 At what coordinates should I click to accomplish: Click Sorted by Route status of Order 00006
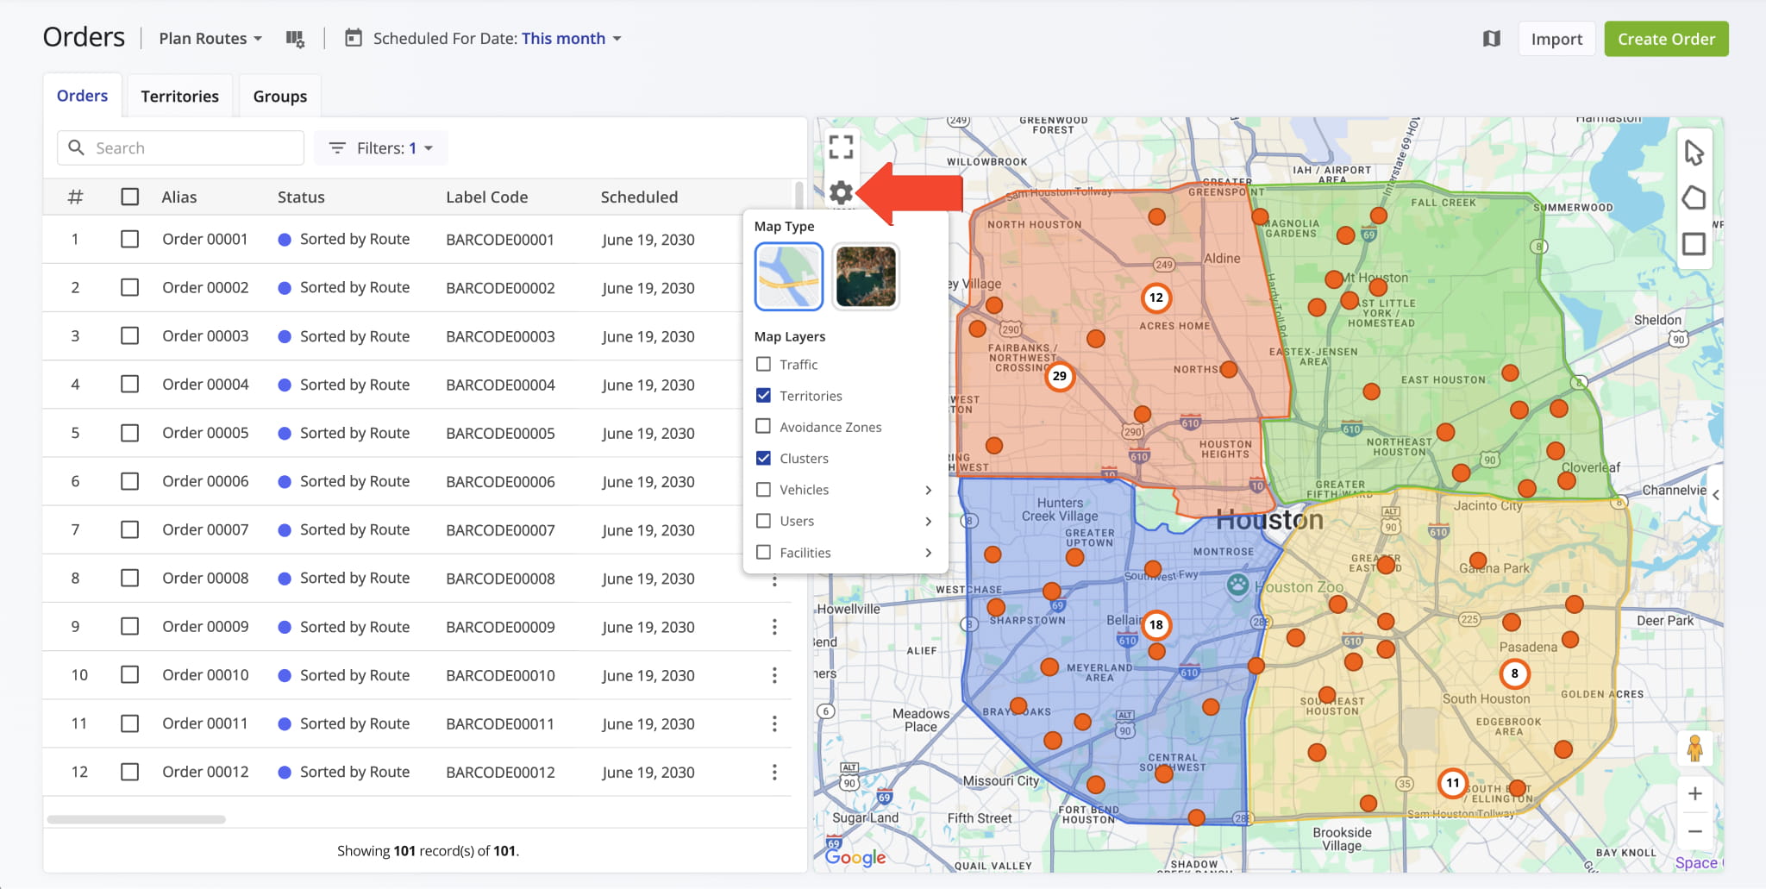click(x=344, y=481)
